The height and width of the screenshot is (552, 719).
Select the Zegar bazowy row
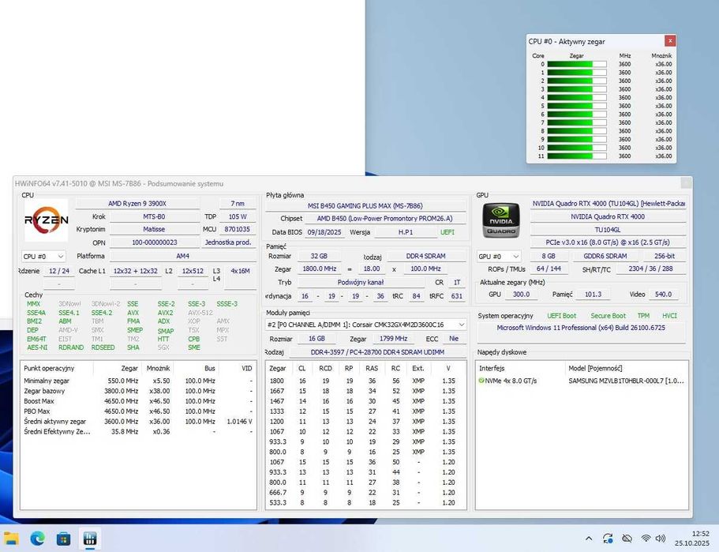pos(138,391)
